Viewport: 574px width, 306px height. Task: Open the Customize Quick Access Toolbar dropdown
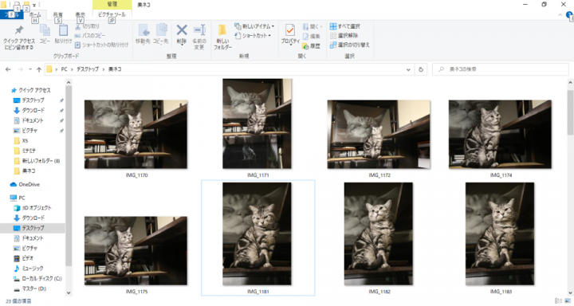point(34,5)
